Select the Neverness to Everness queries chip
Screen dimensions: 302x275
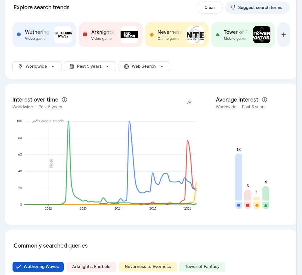click(x=148, y=267)
